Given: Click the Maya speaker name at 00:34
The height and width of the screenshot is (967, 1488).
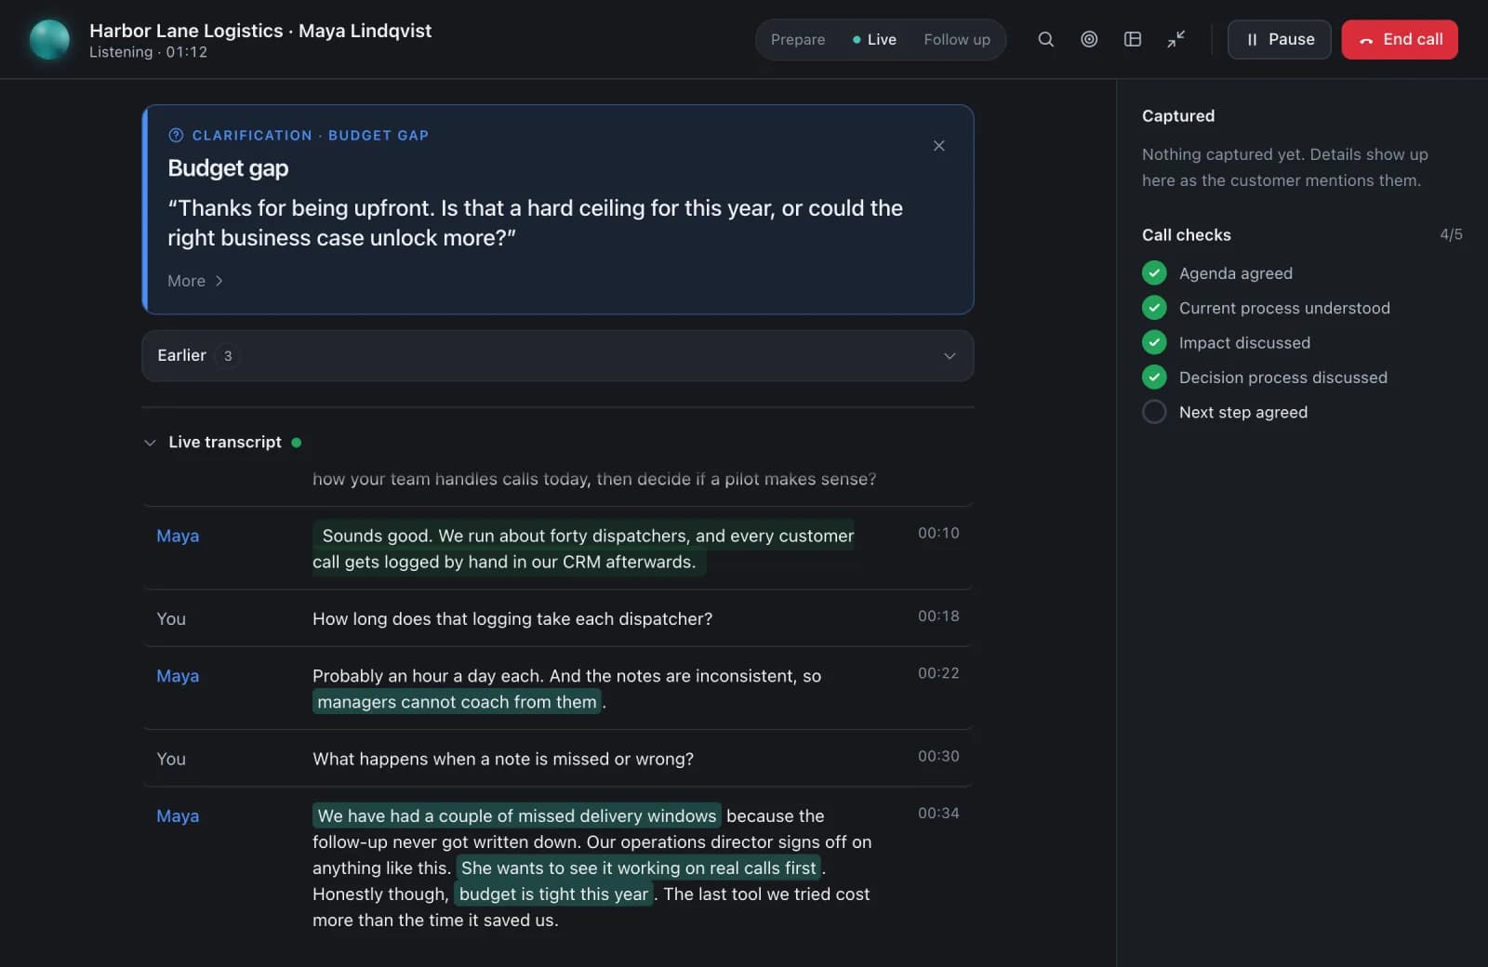Looking at the screenshot, I should [178, 815].
